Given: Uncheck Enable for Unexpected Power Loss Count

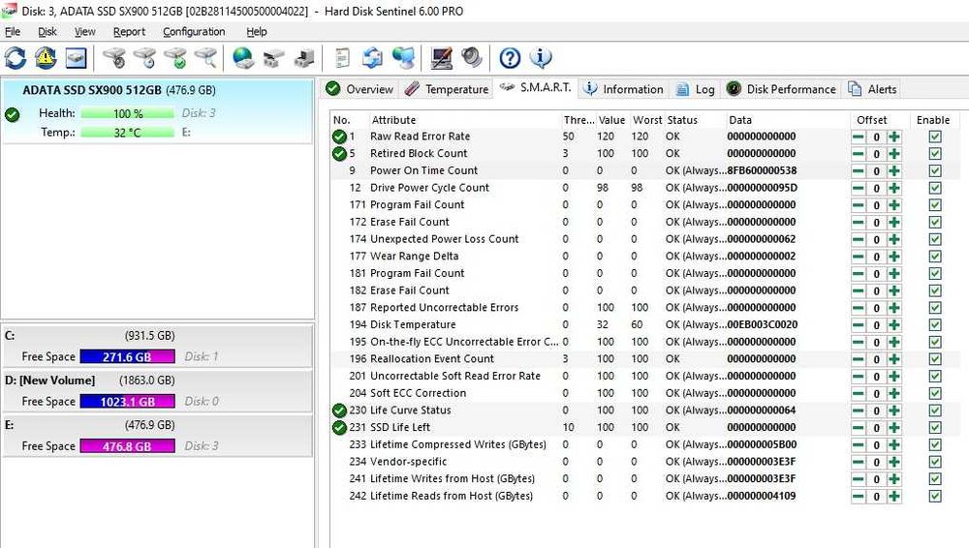Looking at the screenshot, I should pyautogui.click(x=935, y=239).
